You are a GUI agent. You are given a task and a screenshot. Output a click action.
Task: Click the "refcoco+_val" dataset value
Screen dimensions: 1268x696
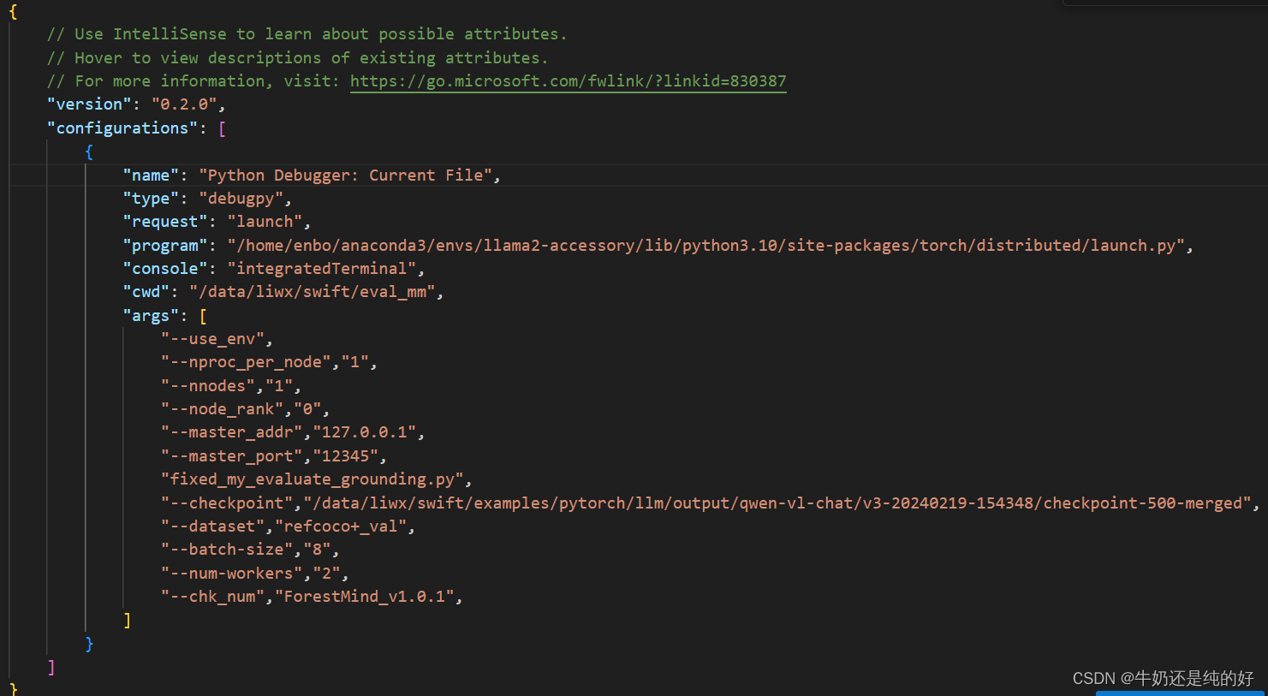click(x=342, y=526)
